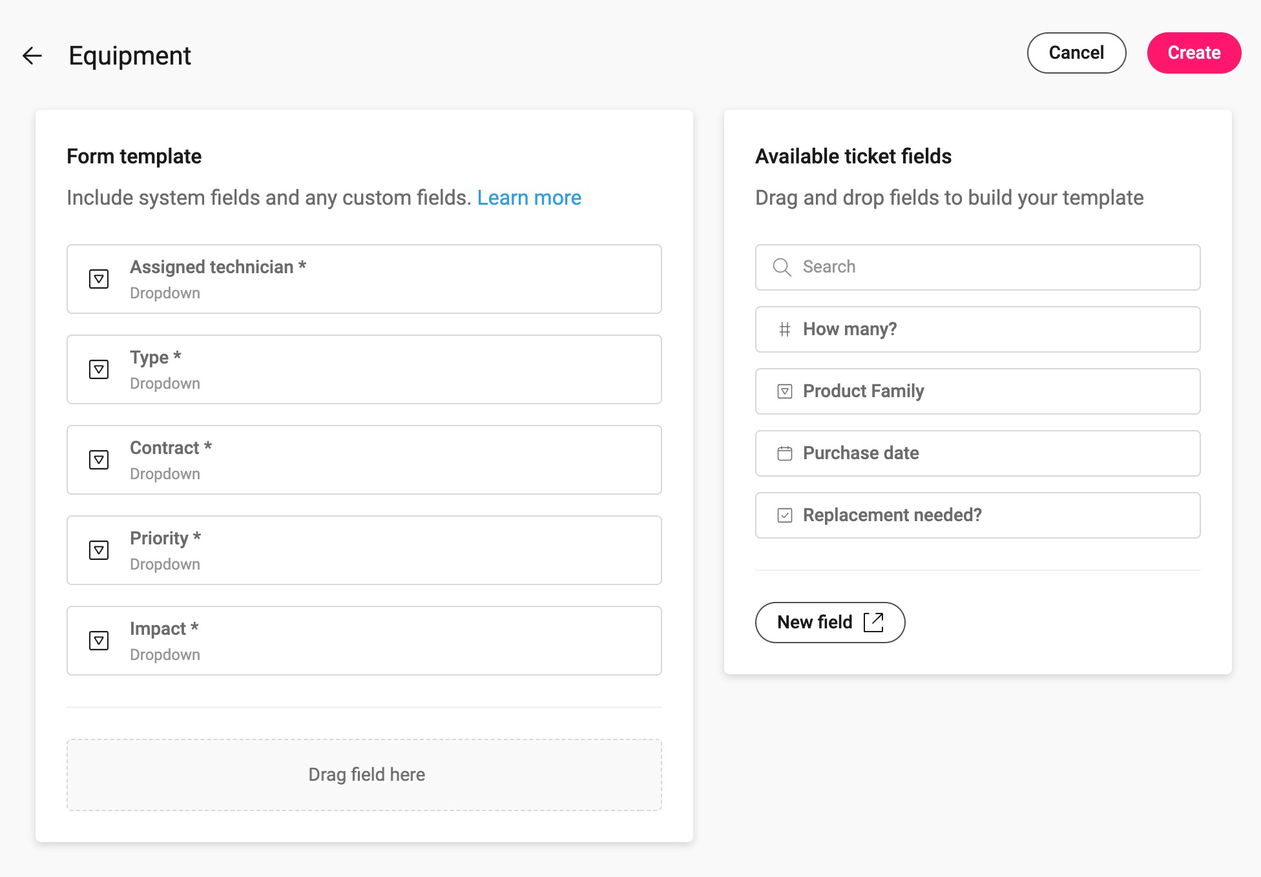The width and height of the screenshot is (1261, 877).
Task: Click the calendar icon next to Purchase date
Action: pos(785,453)
